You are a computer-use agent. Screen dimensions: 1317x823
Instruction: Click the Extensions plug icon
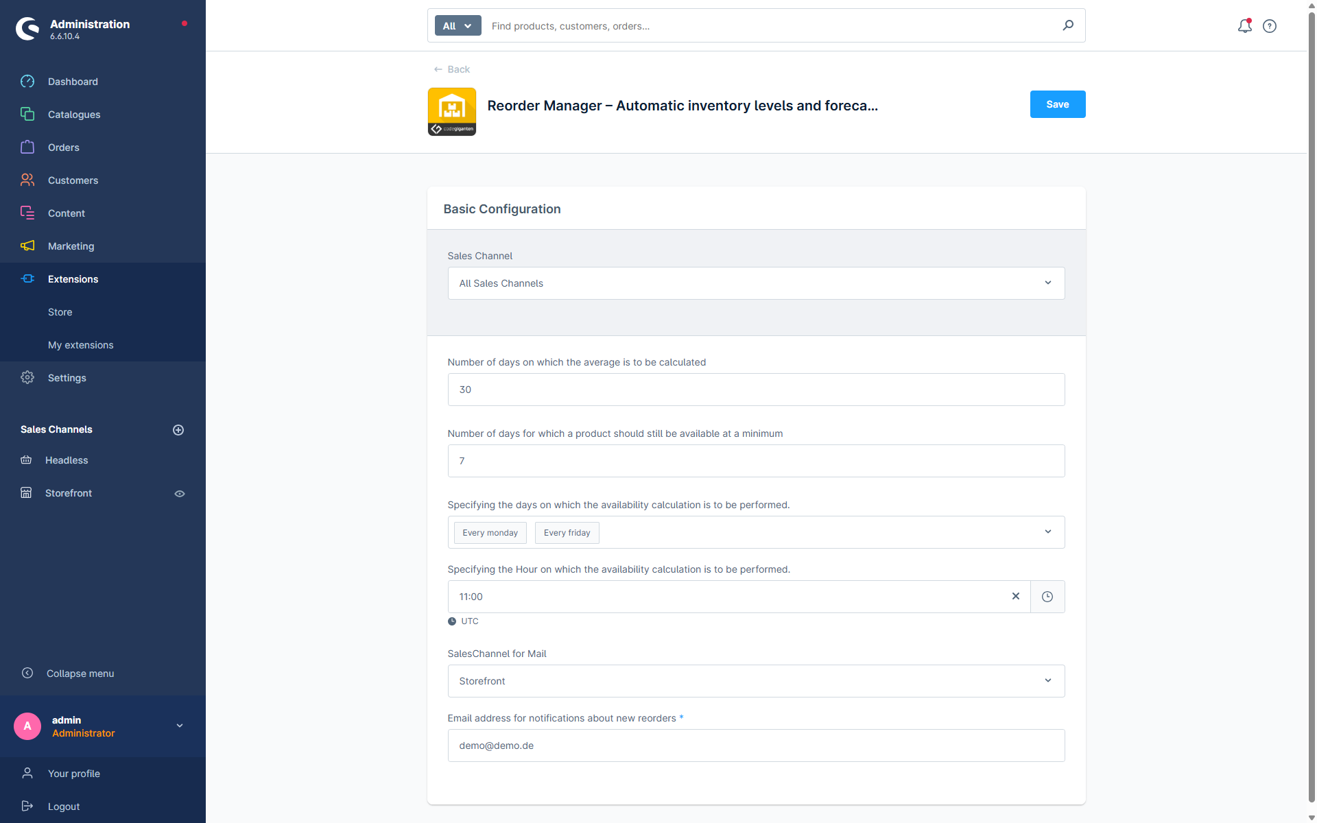pyautogui.click(x=27, y=279)
